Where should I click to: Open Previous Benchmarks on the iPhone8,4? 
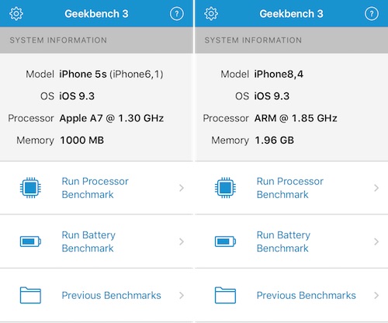[x=292, y=295]
